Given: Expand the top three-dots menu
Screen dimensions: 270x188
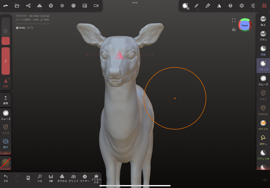Looking at the screenshot, I should [x=135, y=3].
